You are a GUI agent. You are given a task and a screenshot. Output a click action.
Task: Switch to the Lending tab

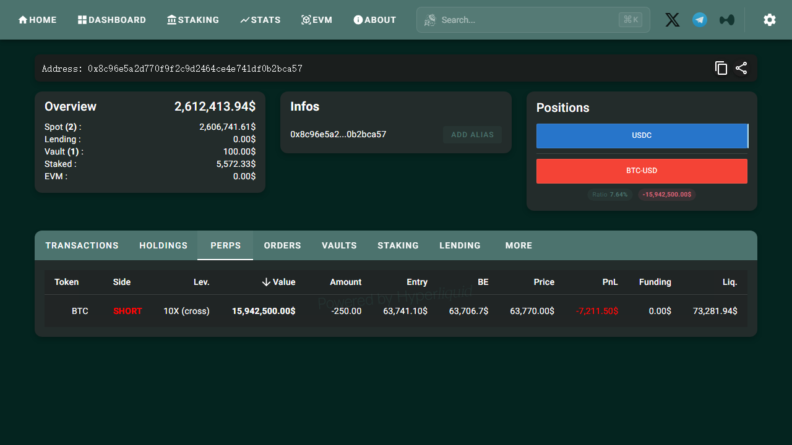pos(460,245)
